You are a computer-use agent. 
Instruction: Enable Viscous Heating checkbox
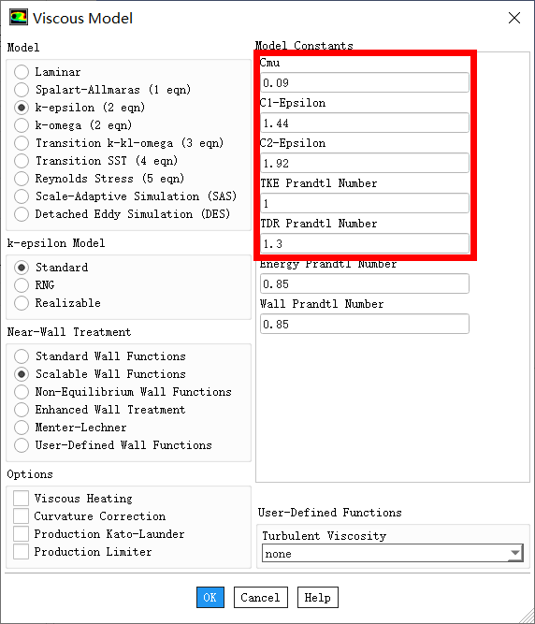22,499
